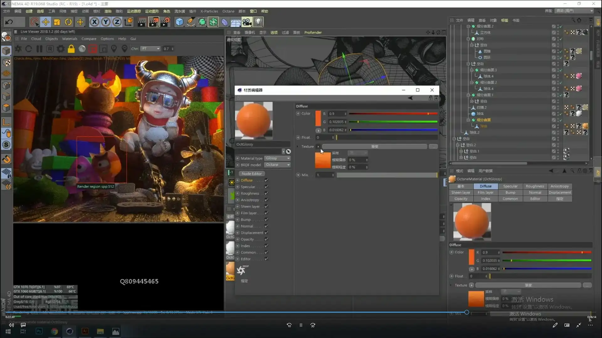Open Live Viewer settings gear
This screenshot has height=338, width=602.
61,49
